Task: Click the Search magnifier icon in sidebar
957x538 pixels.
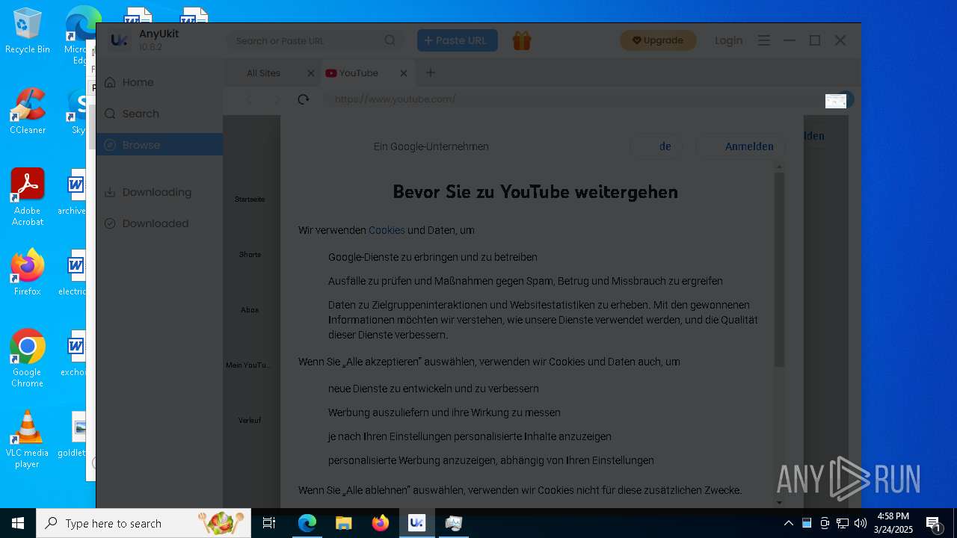Action: click(110, 114)
